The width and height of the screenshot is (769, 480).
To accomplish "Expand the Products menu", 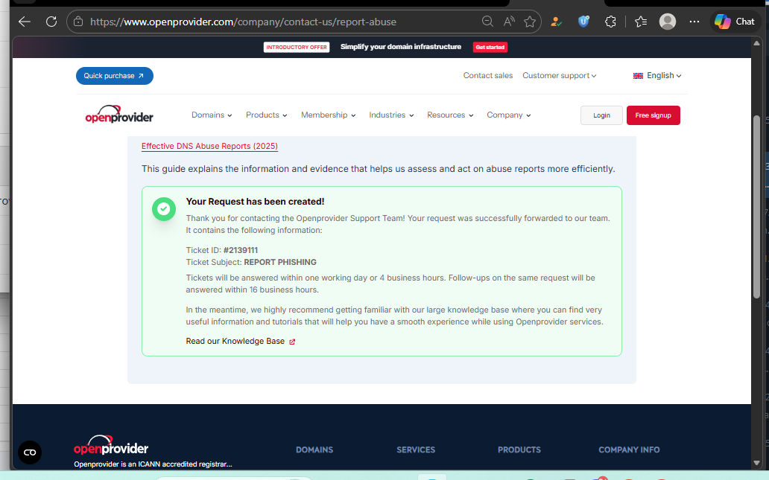I will 266,115.
